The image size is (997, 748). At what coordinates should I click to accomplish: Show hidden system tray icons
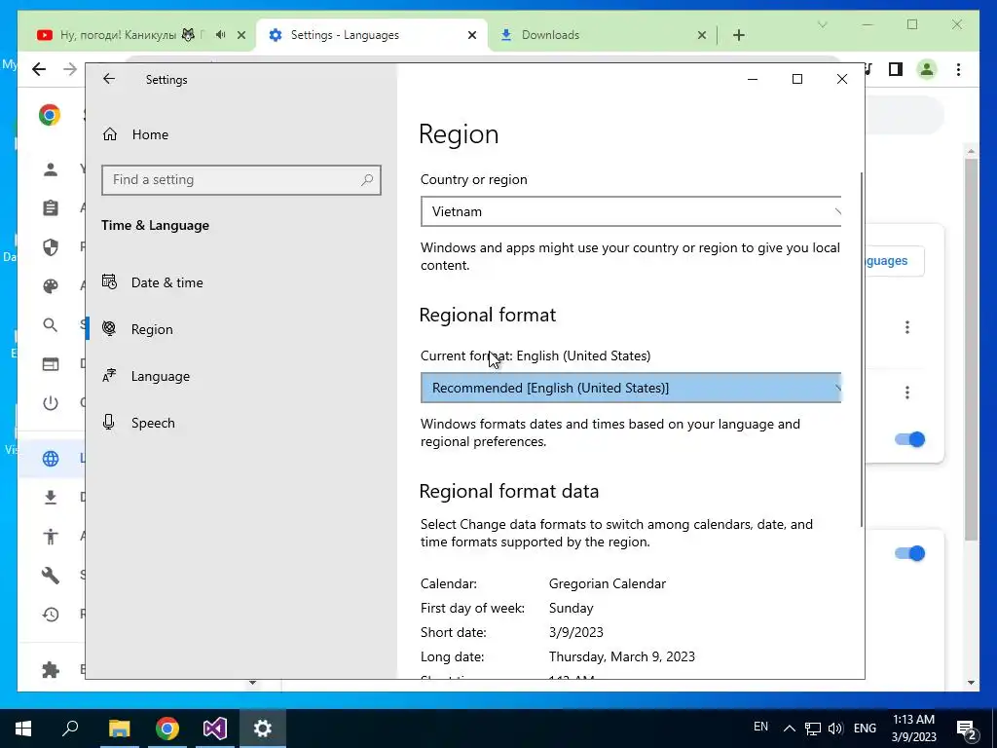[x=789, y=729]
